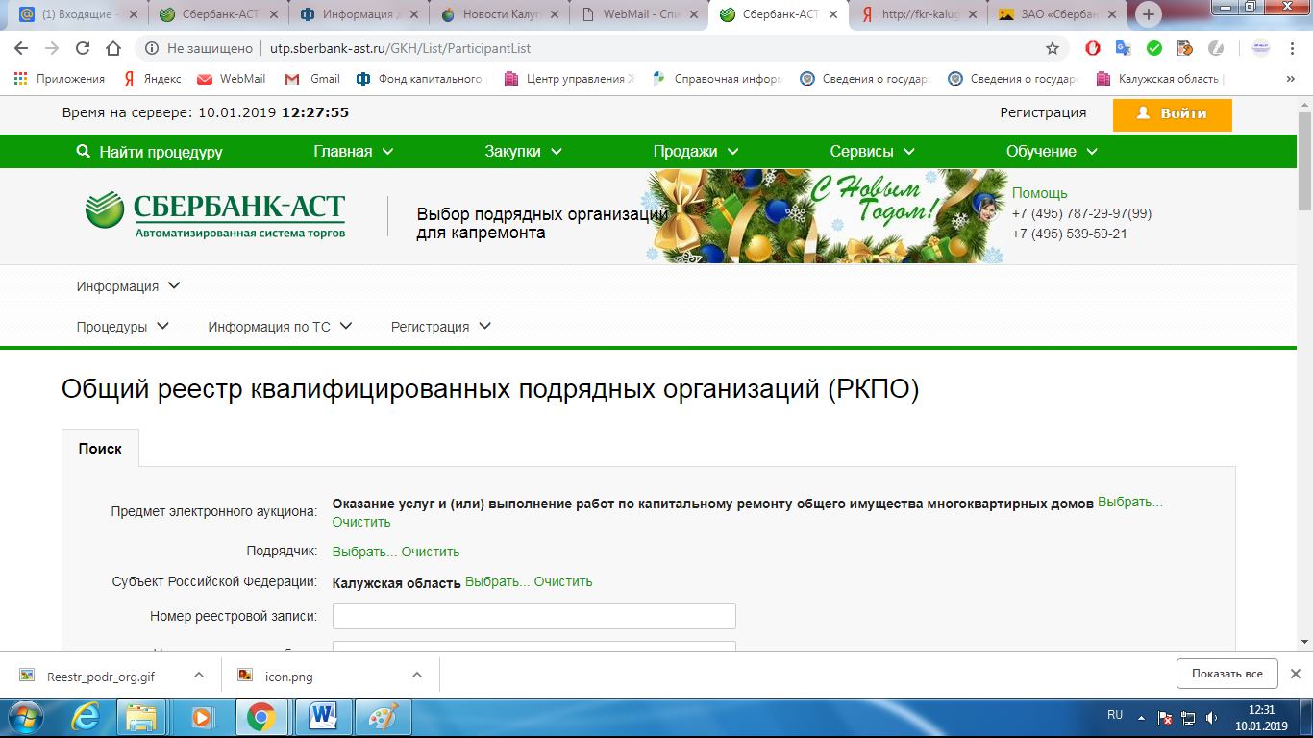
Task: Open the red stop-hand adblock extension
Action: pos(1093,48)
